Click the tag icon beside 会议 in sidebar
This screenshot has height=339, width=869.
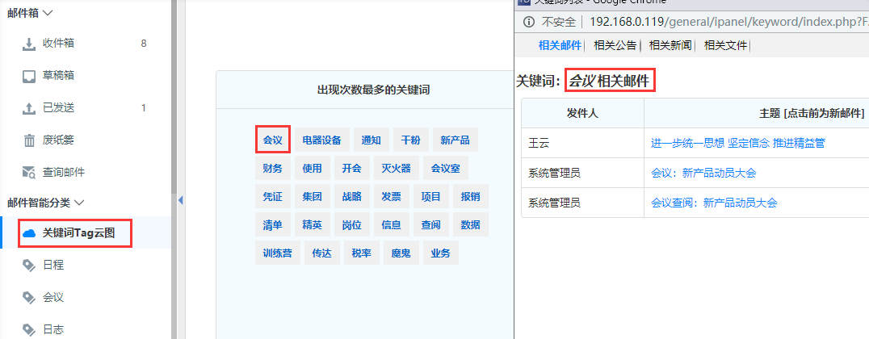pos(29,297)
